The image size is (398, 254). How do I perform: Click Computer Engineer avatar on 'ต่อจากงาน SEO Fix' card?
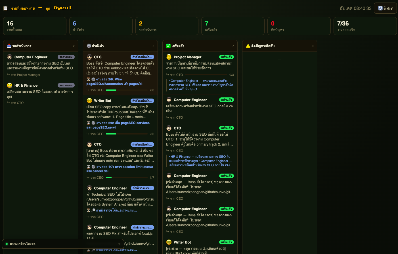tap(89, 227)
